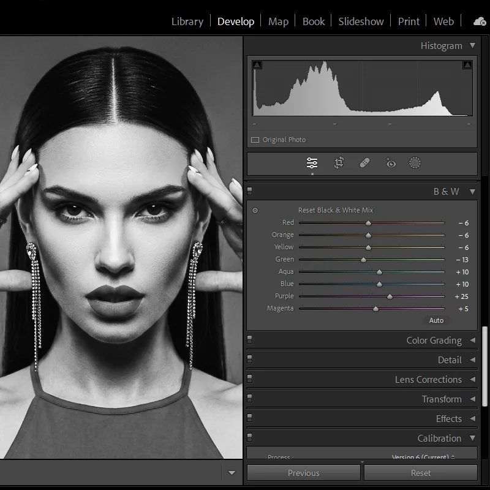
Task: Collapse the Calibration panel
Action: coord(472,438)
